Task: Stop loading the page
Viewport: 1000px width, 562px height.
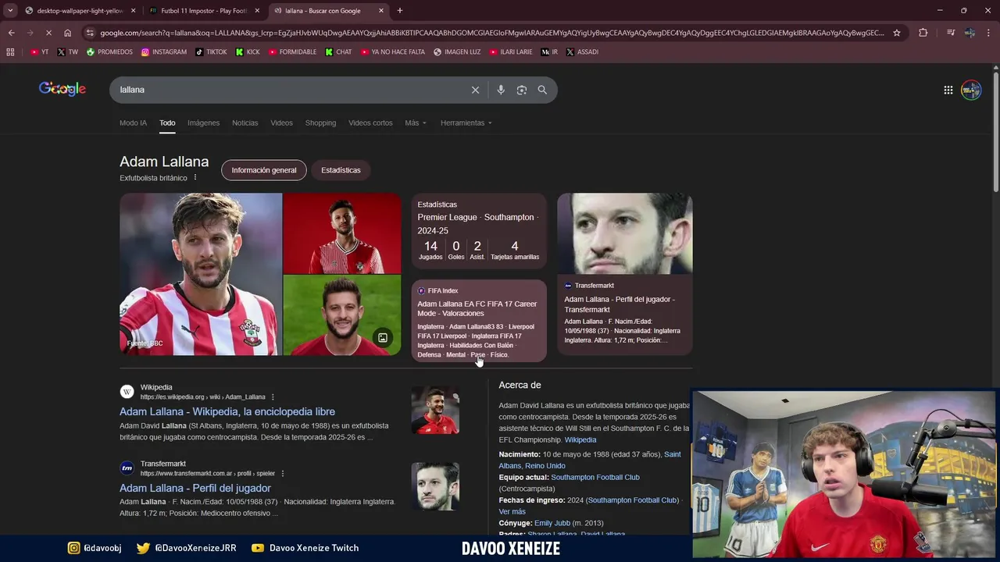Action: (48, 33)
